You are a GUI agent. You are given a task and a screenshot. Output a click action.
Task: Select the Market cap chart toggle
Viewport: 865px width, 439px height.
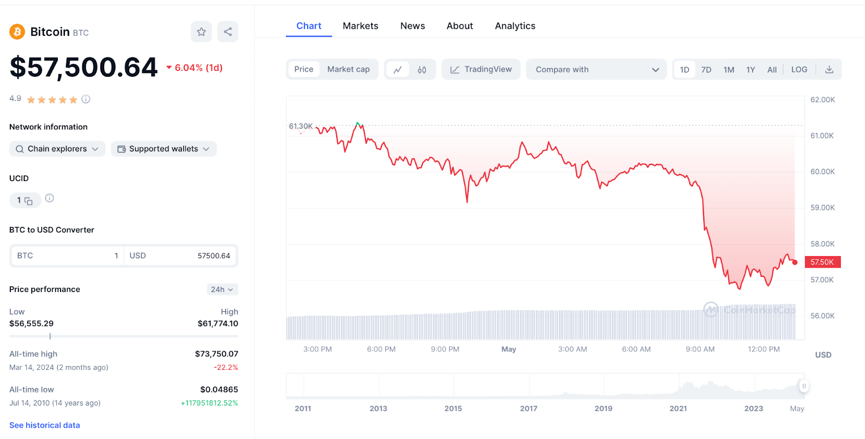click(349, 69)
